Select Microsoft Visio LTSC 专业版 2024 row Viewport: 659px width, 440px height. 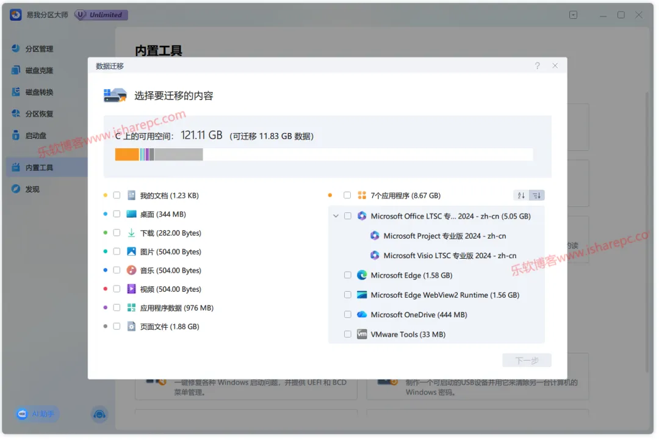point(444,256)
